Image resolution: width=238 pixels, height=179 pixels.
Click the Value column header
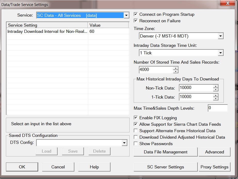pyautogui.click(x=108, y=25)
